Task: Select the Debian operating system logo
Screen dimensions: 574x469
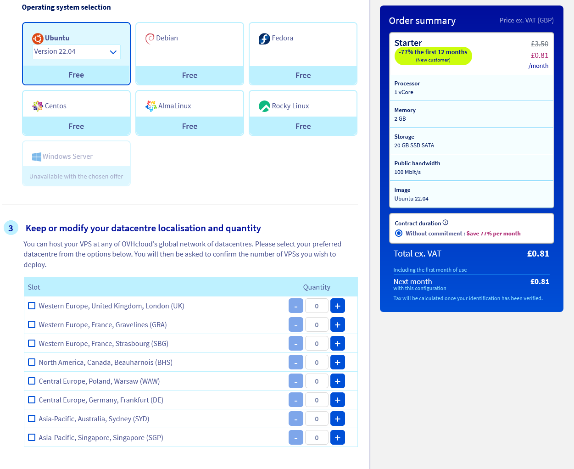Action: click(x=150, y=39)
